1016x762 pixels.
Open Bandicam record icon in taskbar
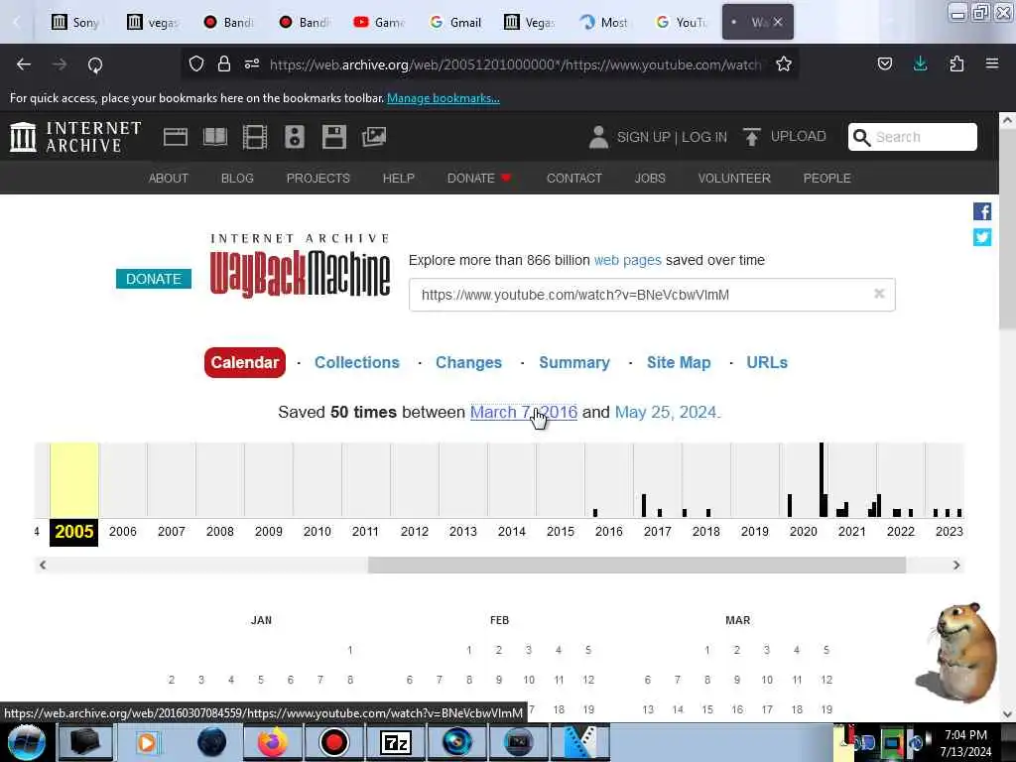coord(334,742)
